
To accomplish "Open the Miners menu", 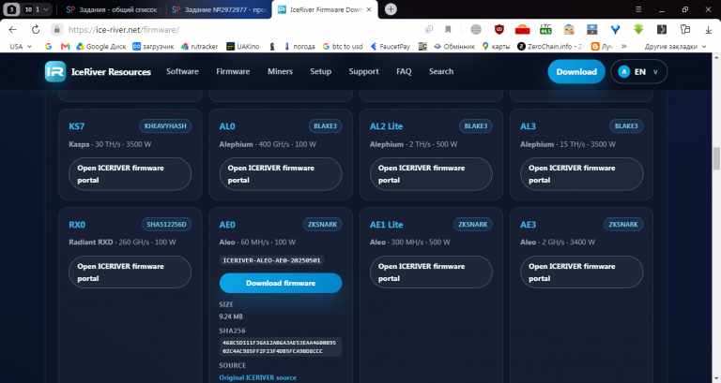I will coord(280,71).
